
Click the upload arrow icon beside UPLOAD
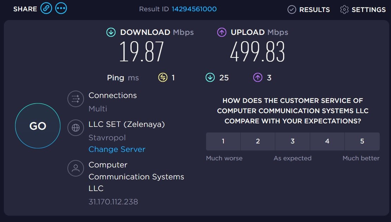[x=222, y=32]
